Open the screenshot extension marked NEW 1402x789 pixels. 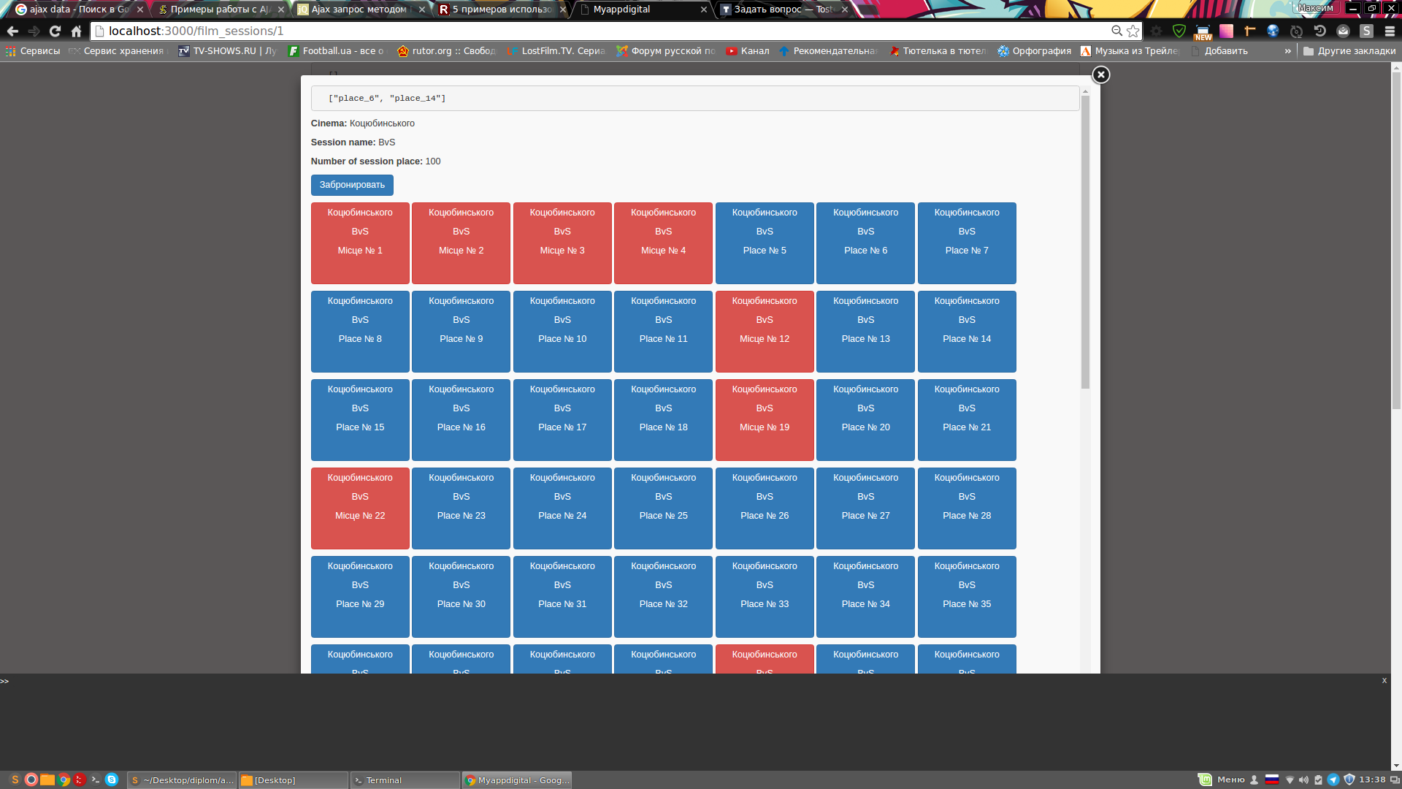pyautogui.click(x=1203, y=32)
